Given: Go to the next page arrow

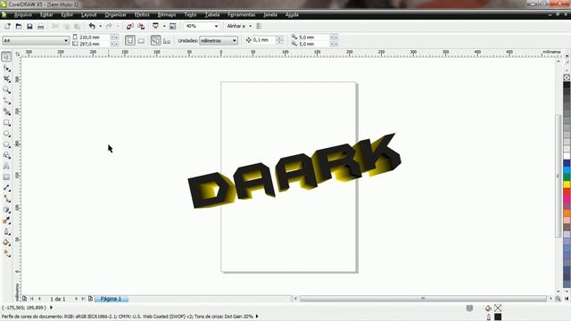Looking at the screenshot, I should pyautogui.click(x=76, y=299).
